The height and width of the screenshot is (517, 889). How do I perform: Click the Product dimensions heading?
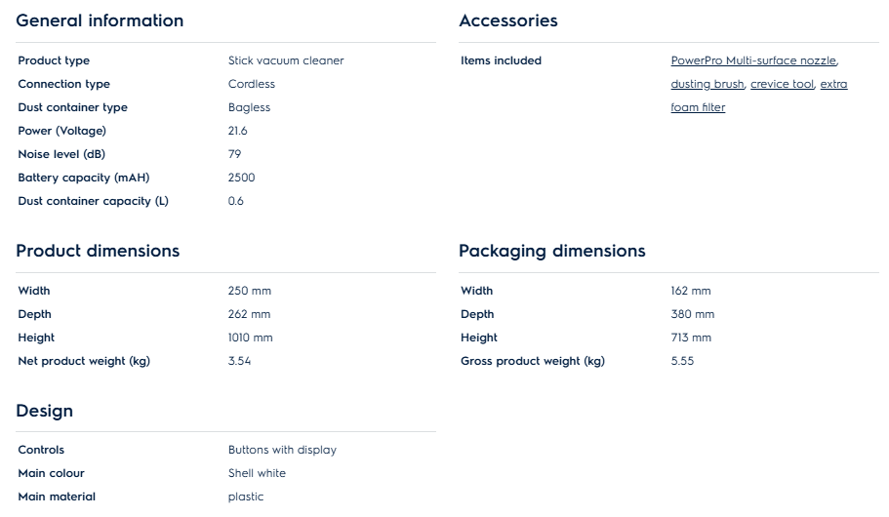tap(98, 251)
